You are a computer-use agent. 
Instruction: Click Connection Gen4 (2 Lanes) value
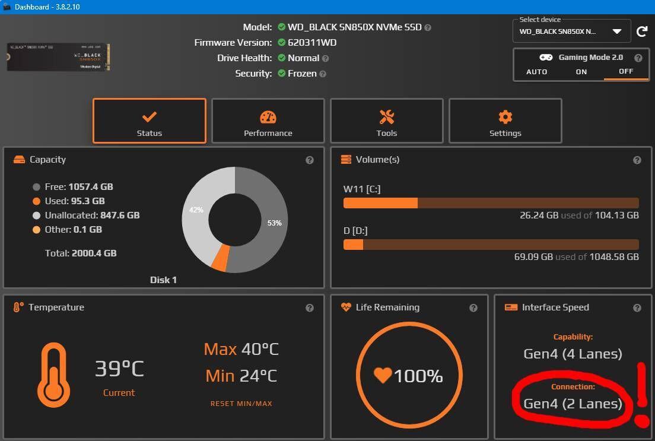coord(573,404)
